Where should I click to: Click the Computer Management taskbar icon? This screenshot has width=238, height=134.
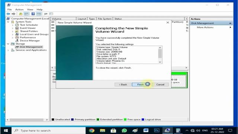pos(167,130)
